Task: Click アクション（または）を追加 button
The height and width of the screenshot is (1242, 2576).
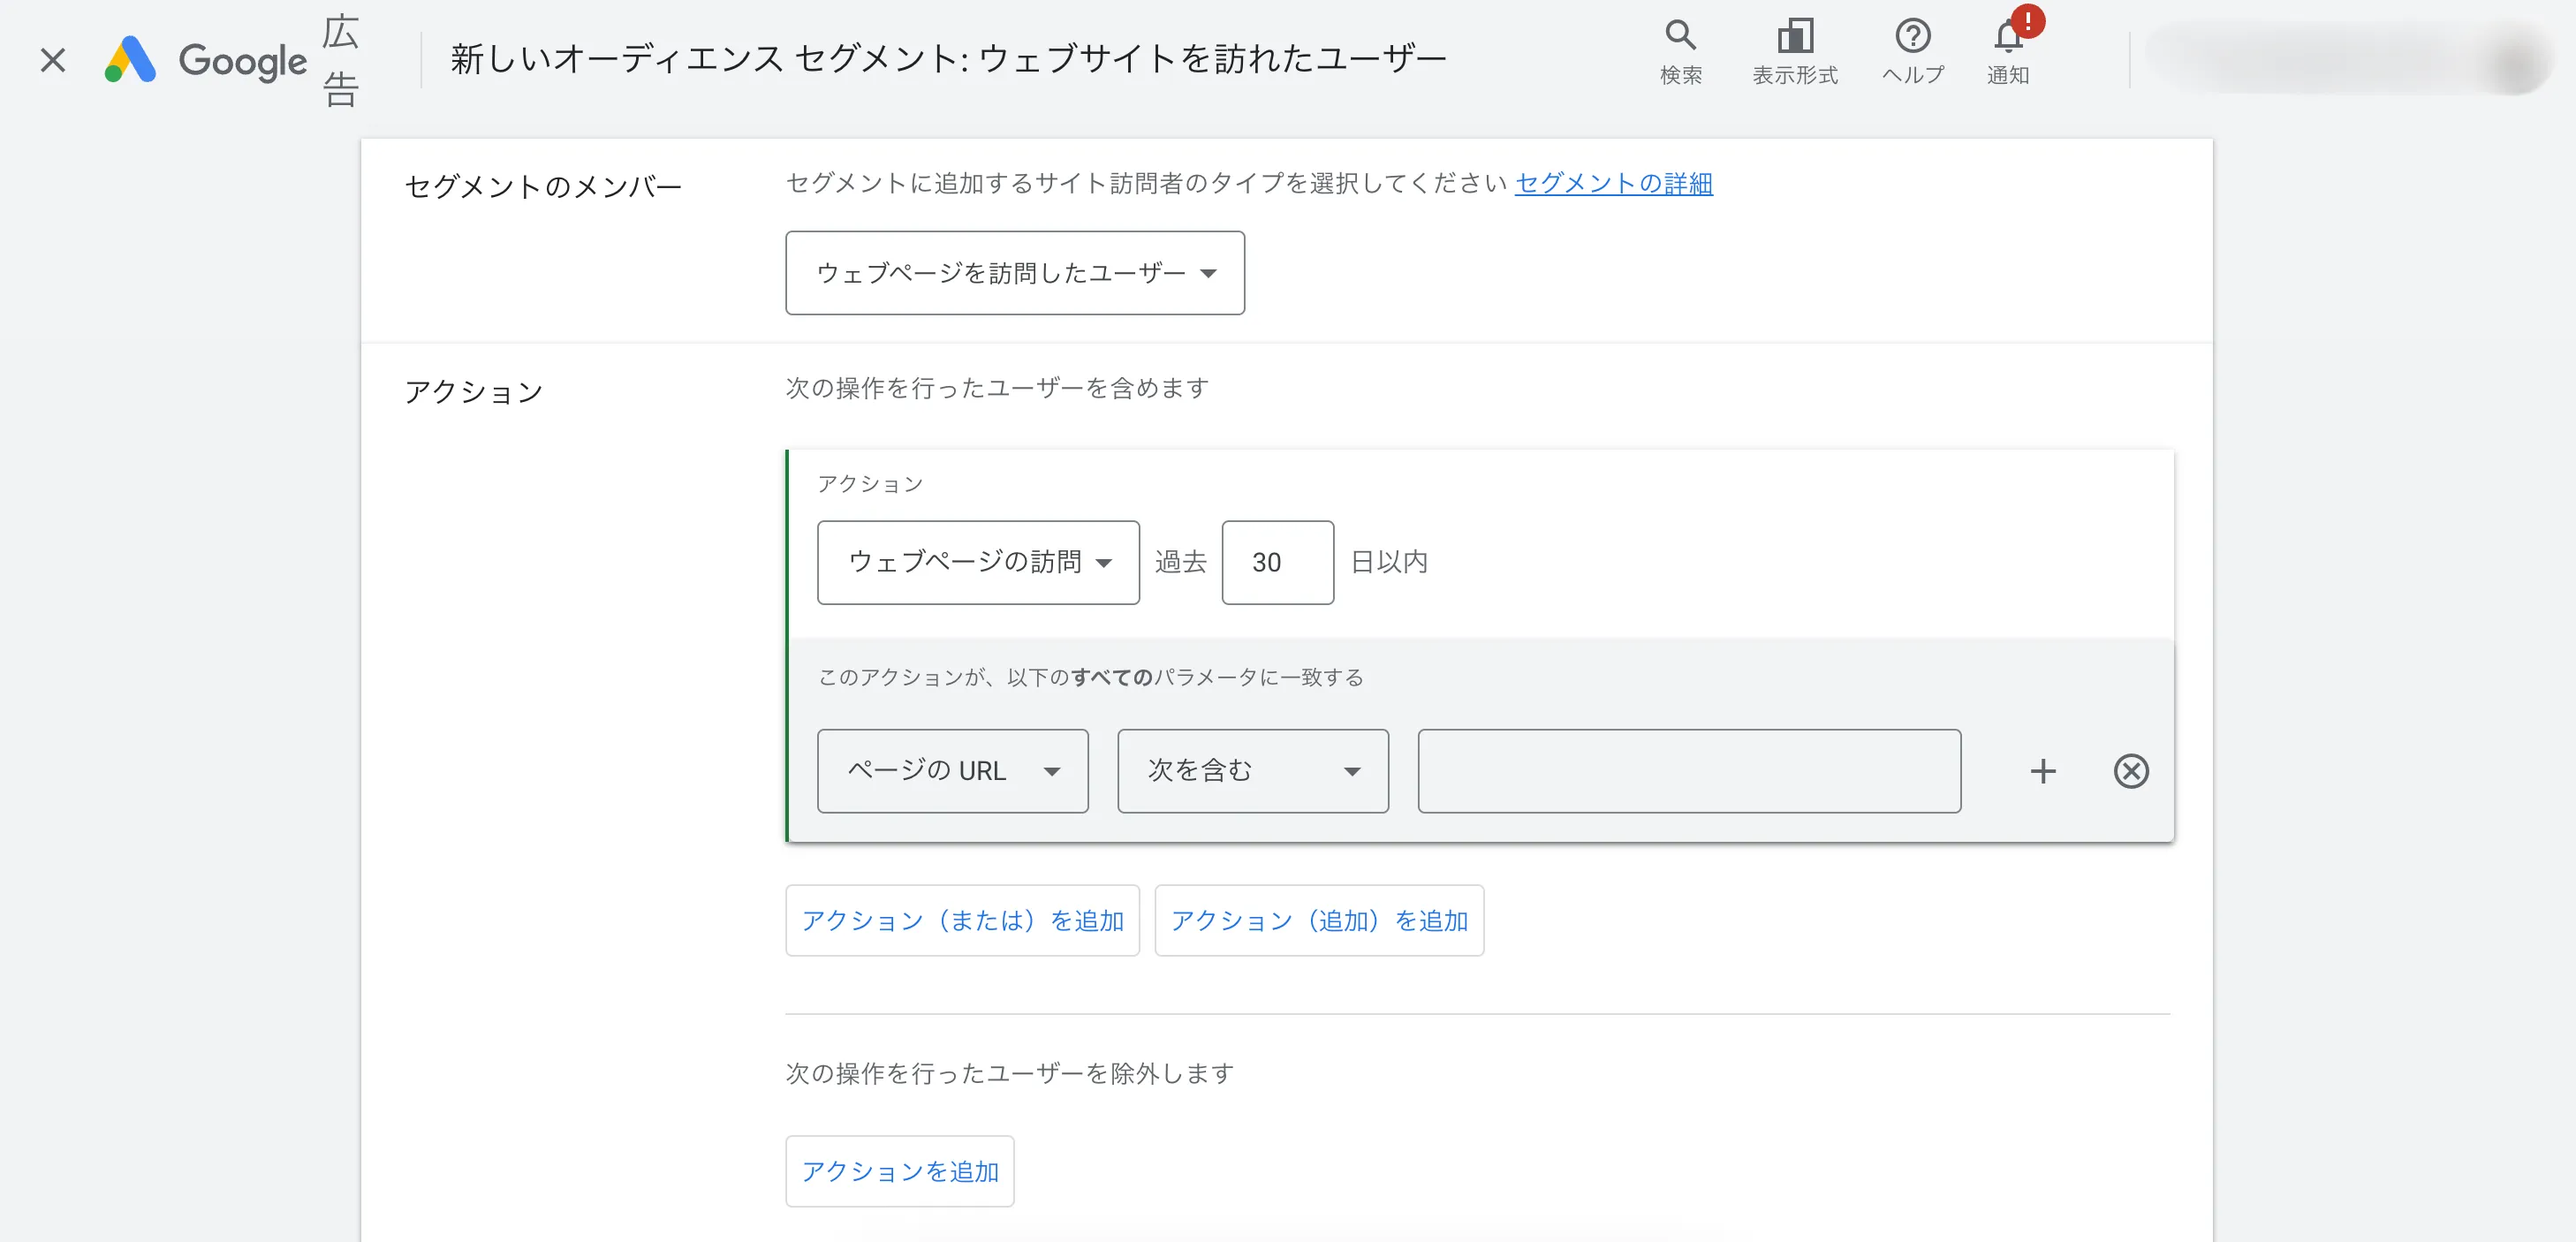Action: (x=962, y=920)
